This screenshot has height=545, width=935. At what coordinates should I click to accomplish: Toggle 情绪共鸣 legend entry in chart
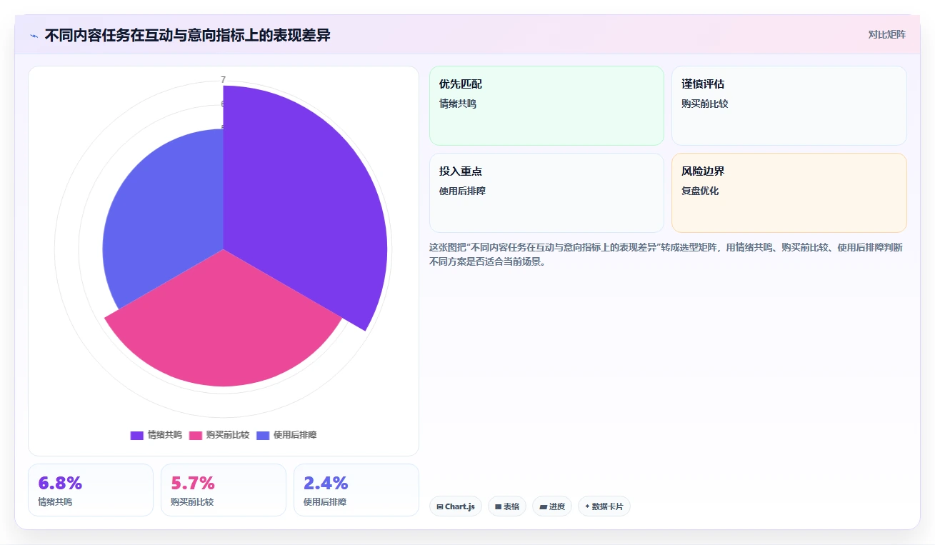click(x=156, y=435)
